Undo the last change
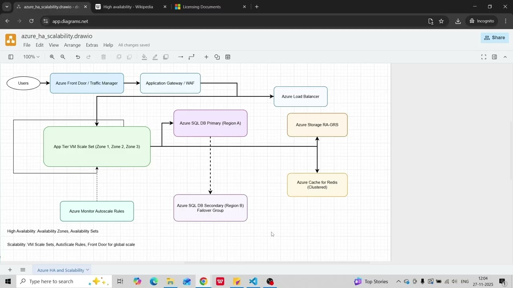513x288 pixels. 78,57
